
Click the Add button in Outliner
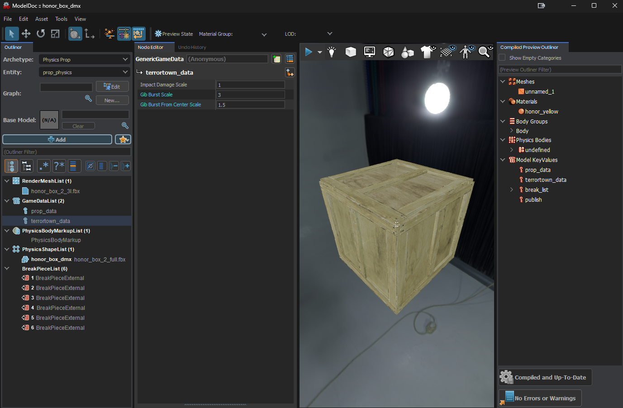point(57,140)
